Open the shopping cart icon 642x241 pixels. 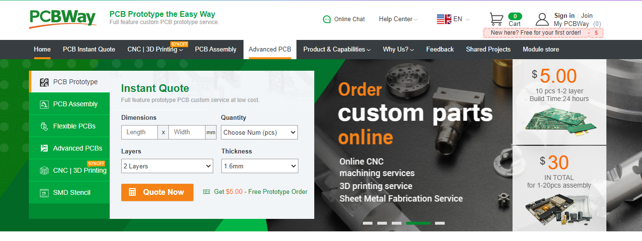(497, 19)
